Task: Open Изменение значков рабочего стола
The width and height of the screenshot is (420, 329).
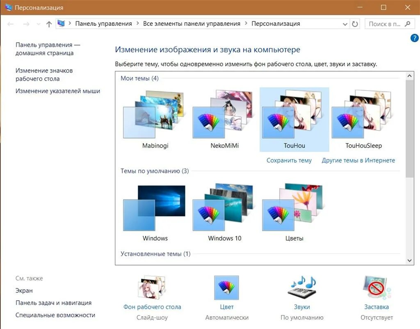Action: (44, 75)
